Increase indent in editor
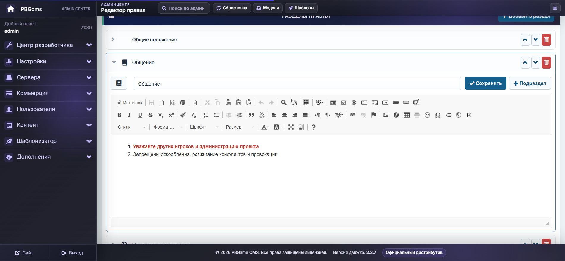Image resolution: width=565 pixels, height=261 pixels. (x=239, y=115)
